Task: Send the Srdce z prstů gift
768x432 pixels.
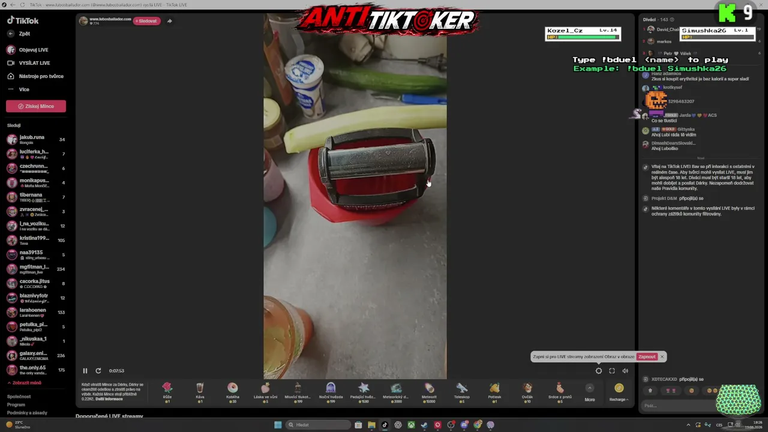Action: [x=560, y=392]
